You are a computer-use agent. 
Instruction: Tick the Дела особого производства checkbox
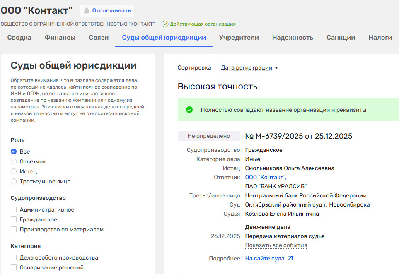pos(14,257)
